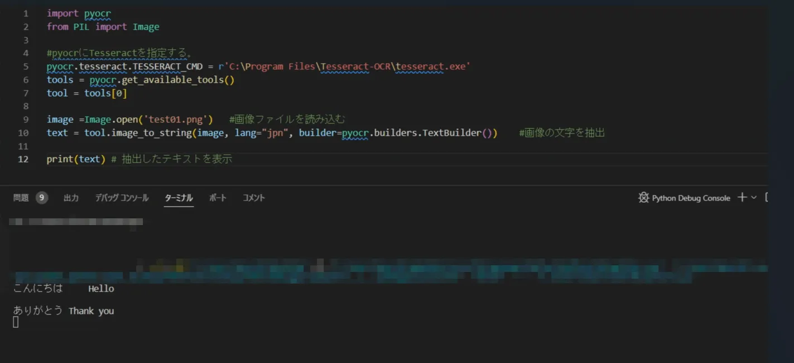Click the underlined pyocr import on line 1
Viewport: 794px width, 363px height.
coord(98,13)
